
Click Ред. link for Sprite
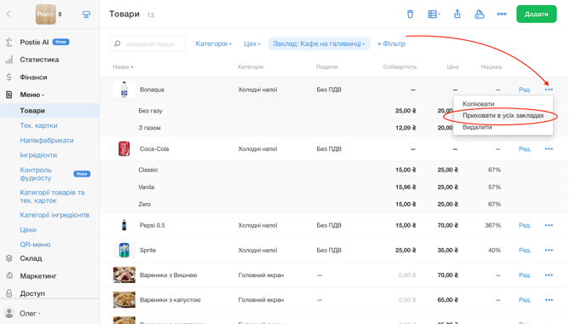[525, 251]
